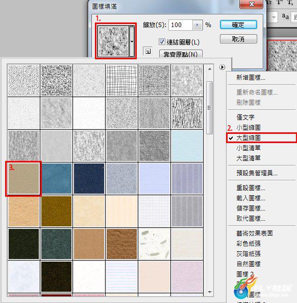The width and height of the screenshot is (297, 303).
Task: Pick the brown wood grain pattern
Action: click(x=121, y=244)
